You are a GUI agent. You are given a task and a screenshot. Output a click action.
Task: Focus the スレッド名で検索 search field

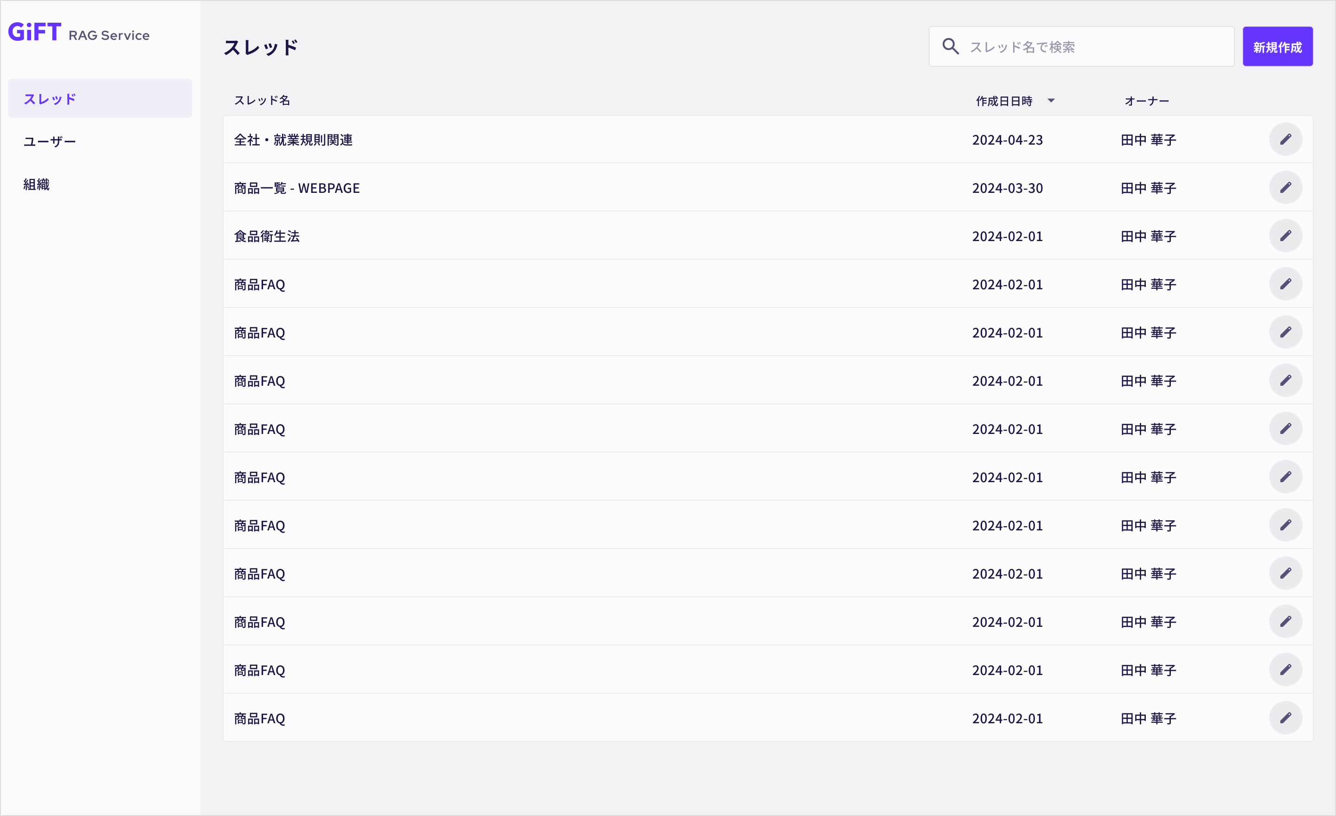pyautogui.click(x=1081, y=47)
